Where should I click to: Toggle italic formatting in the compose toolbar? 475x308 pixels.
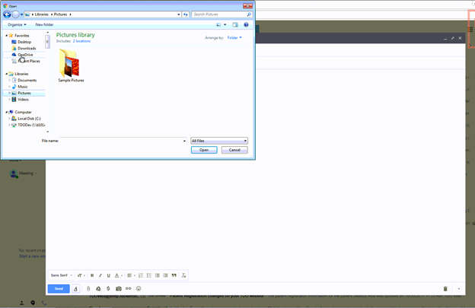[x=100, y=275]
